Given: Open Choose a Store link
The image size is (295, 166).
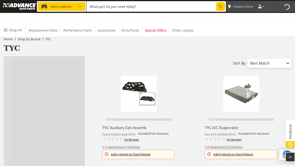Looking at the screenshot, I should click(x=243, y=7).
